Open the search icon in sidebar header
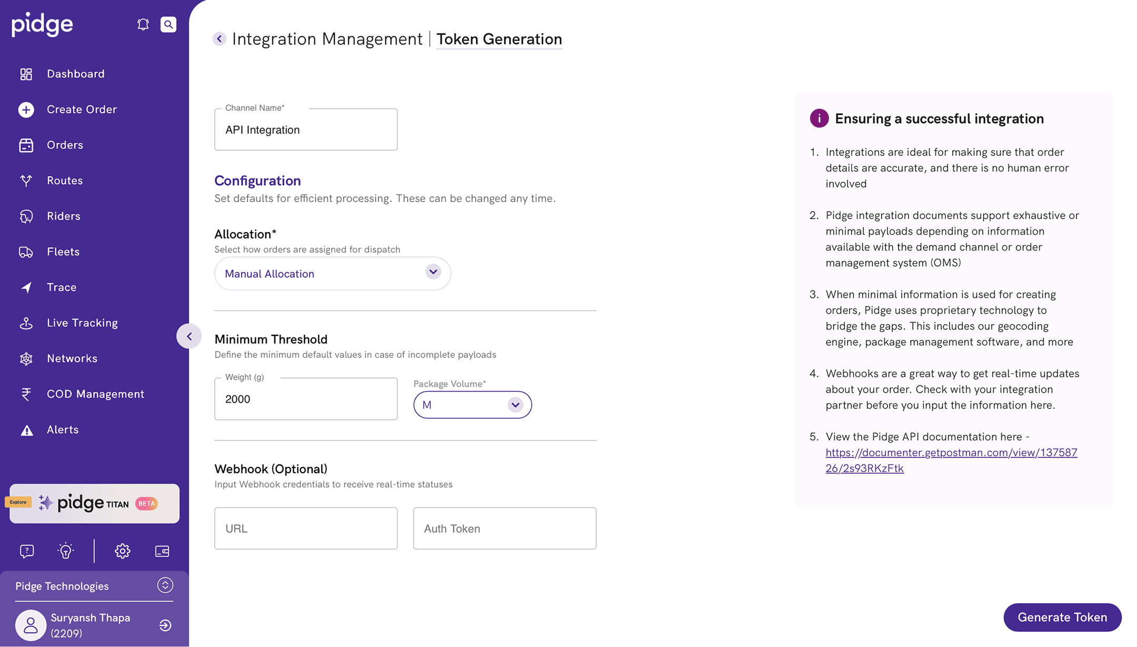The height and width of the screenshot is (647, 1137). 168,25
